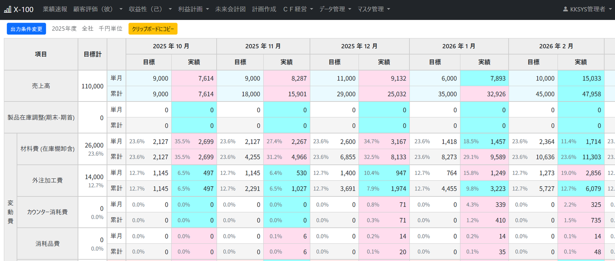
Task: Click the 項目 column header
Action: point(41,54)
